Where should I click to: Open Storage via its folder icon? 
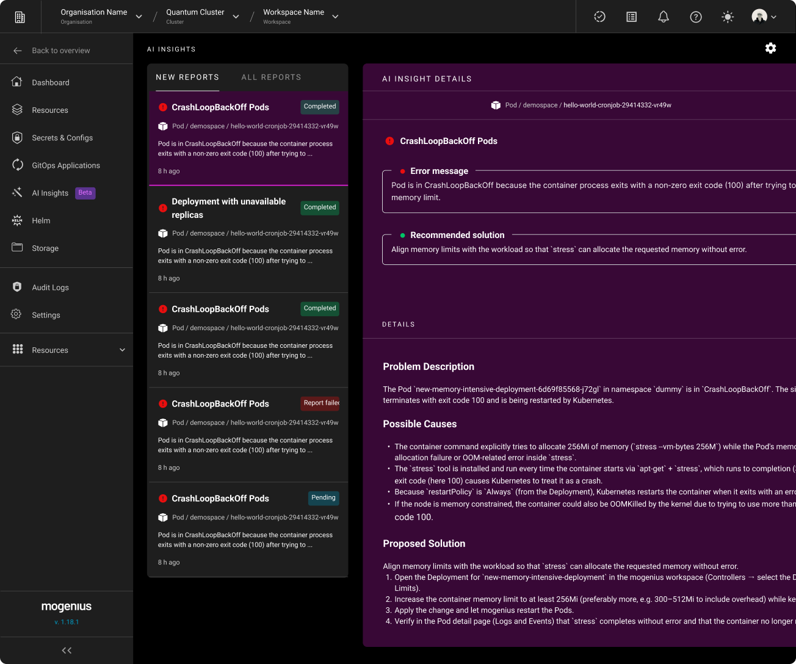point(17,248)
